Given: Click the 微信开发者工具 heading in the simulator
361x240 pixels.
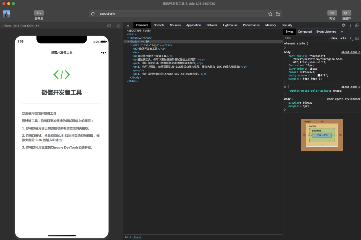Looking at the screenshot, I should (62, 93).
